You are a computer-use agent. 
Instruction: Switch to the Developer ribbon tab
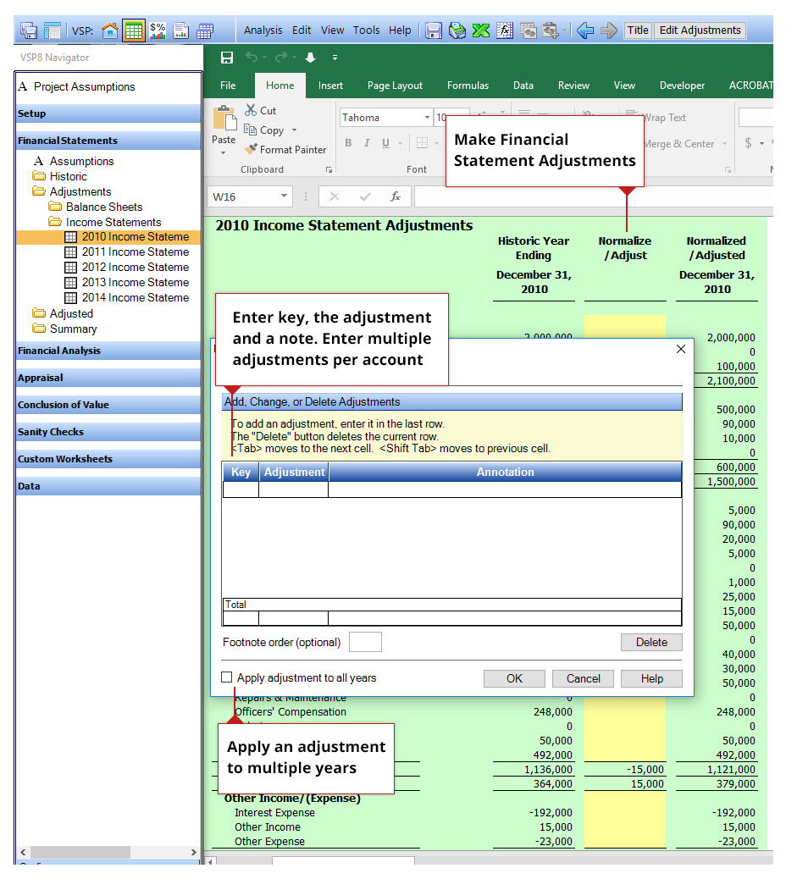tap(682, 86)
